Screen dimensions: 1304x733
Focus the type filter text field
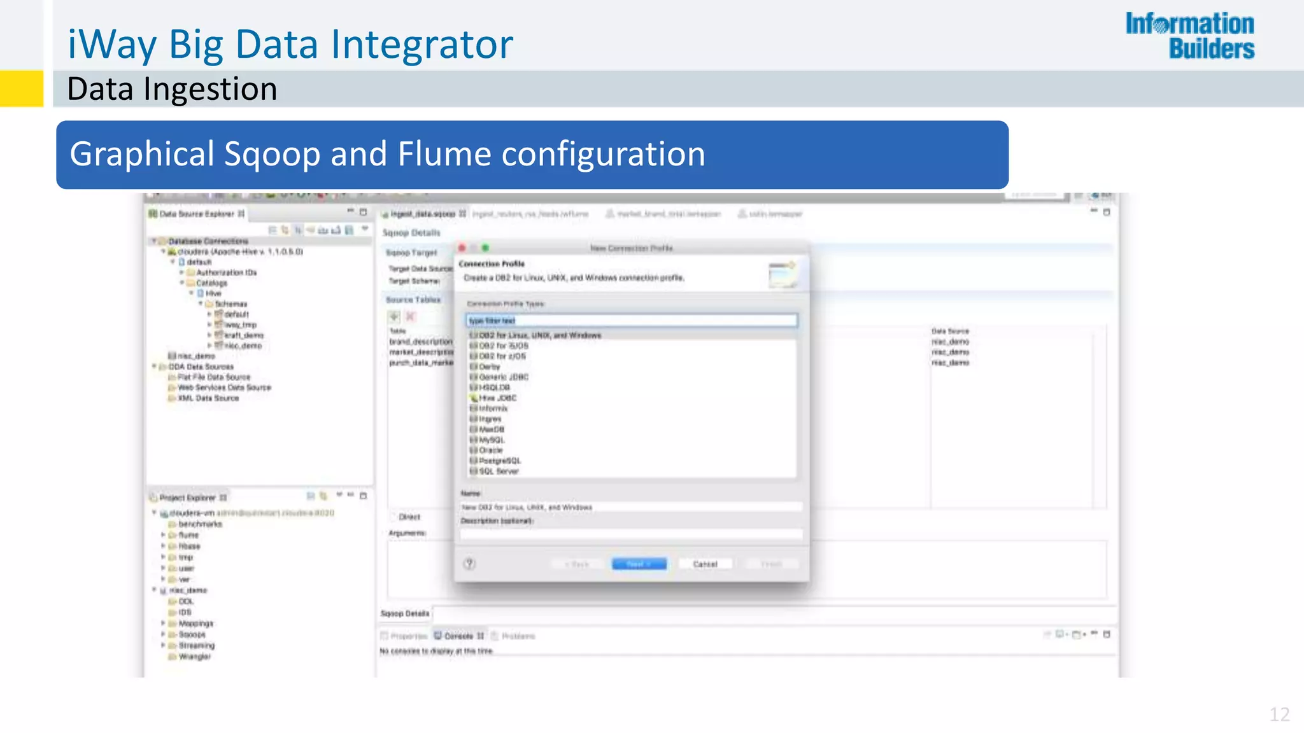pos(631,321)
